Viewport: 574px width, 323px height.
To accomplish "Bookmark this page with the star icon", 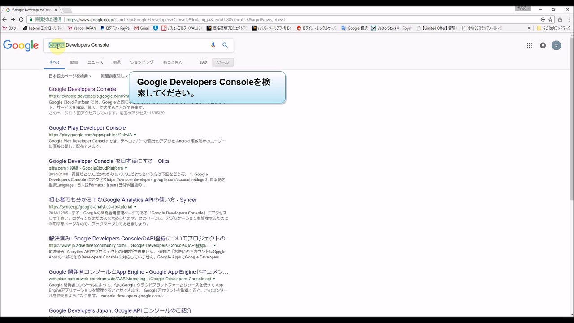I will coord(550,20).
